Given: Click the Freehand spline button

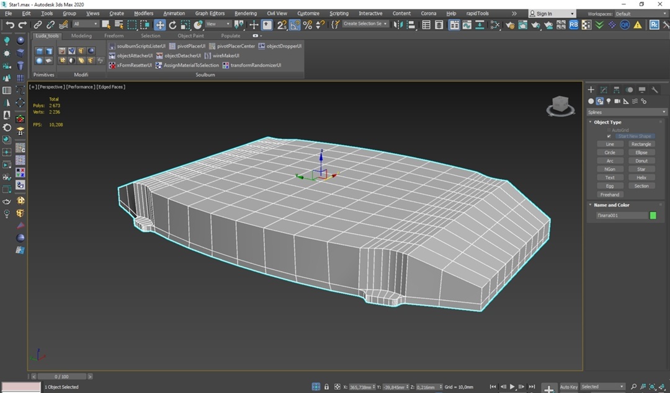Looking at the screenshot, I should pos(610,195).
